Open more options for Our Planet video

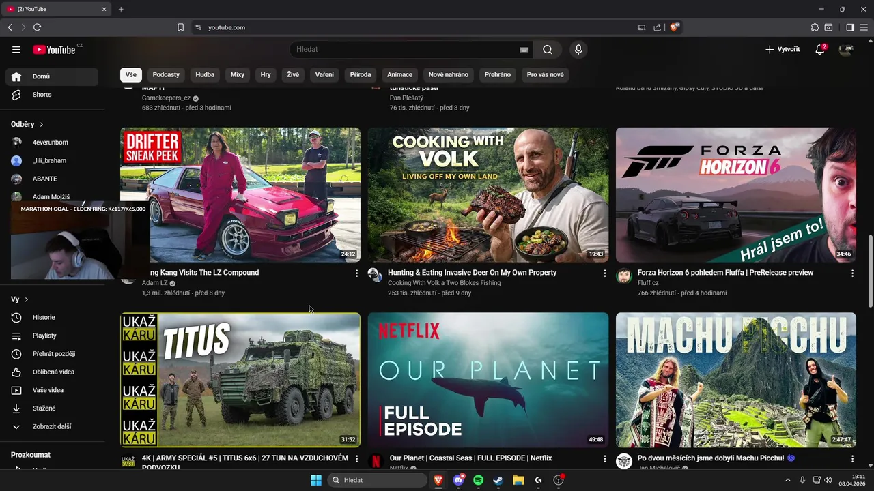(604, 459)
